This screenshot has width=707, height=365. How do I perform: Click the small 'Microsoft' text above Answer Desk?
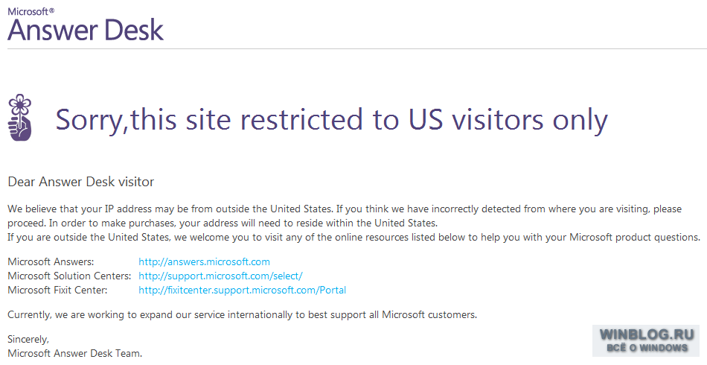31,11
